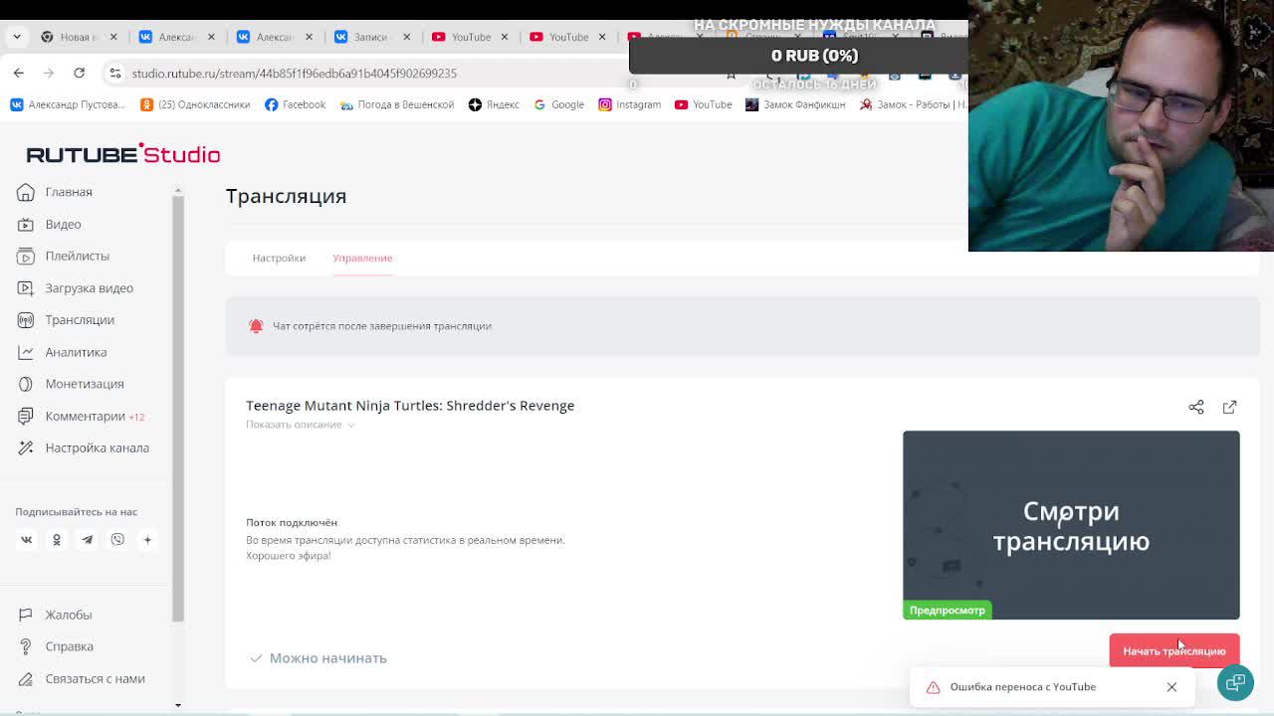1274x716 pixels.
Task: Open the YouTube bookmark
Action: tap(703, 104)
